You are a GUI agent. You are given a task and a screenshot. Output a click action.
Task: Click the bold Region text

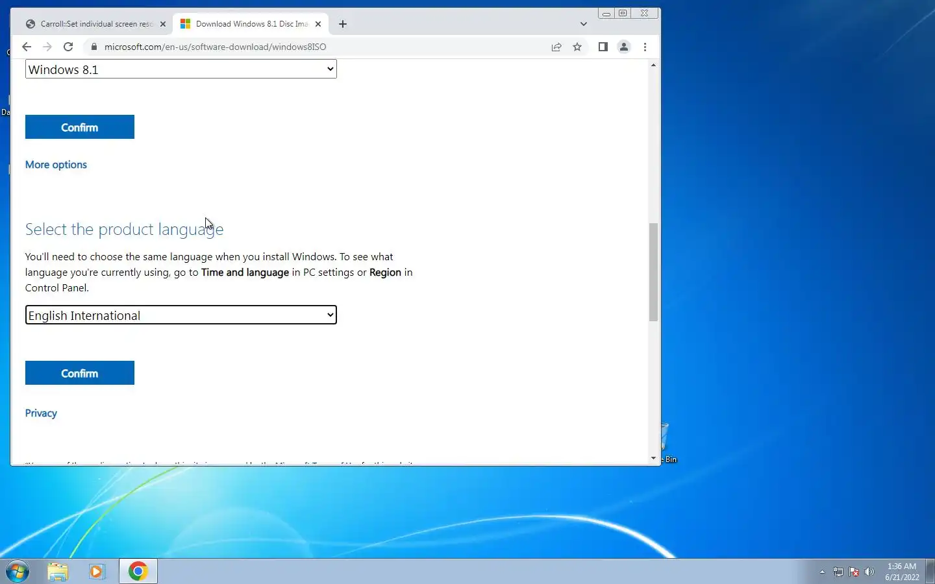coord(385,273)
